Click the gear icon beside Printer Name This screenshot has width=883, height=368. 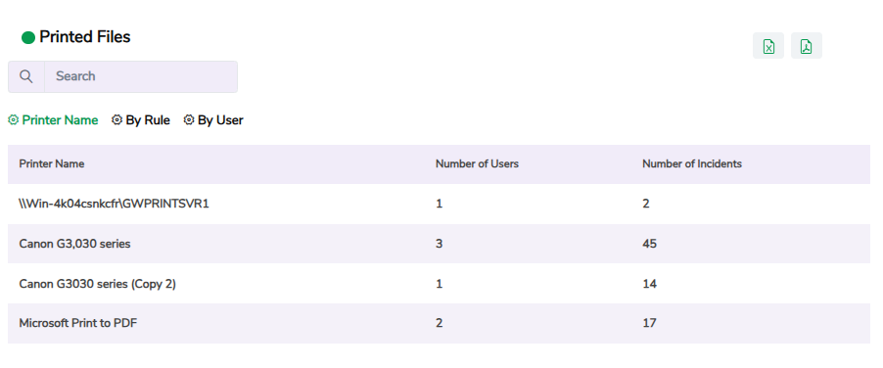pyautogui.click(x=13, y=119)
